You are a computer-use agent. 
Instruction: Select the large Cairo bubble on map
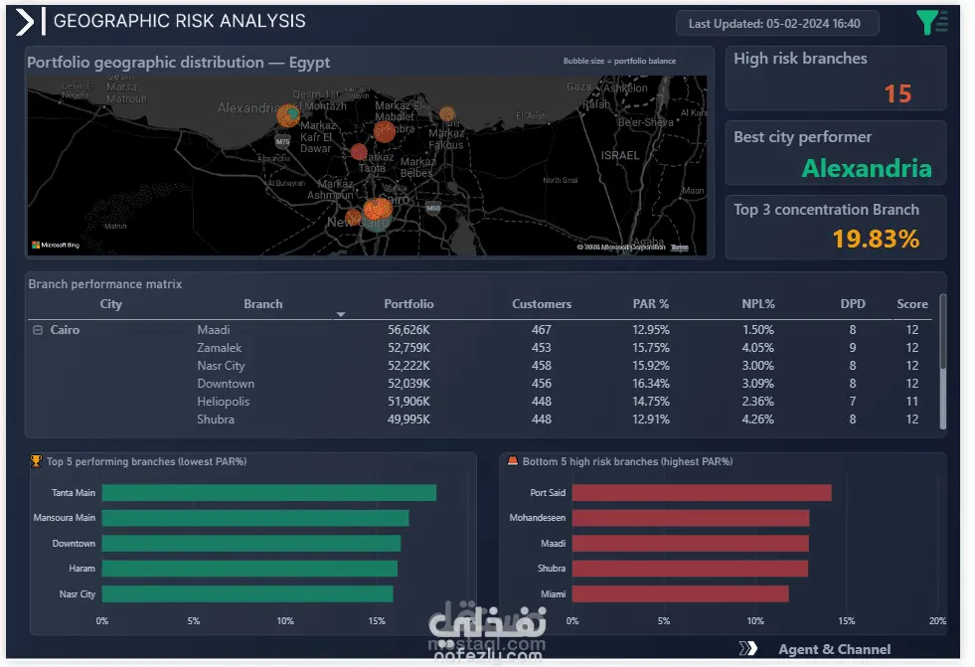(377, 213)
